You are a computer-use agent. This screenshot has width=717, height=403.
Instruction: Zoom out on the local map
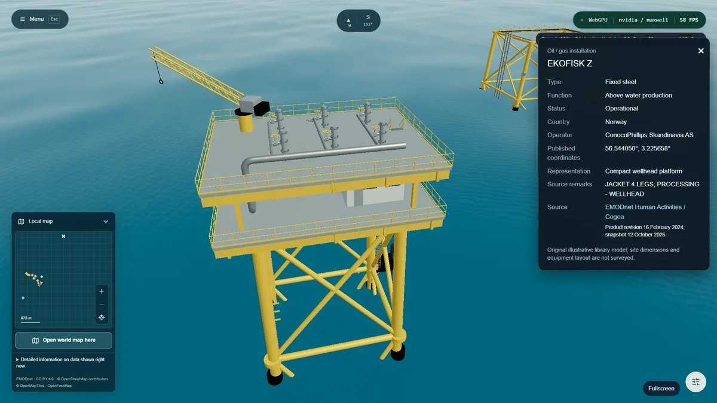coord(102,304)
